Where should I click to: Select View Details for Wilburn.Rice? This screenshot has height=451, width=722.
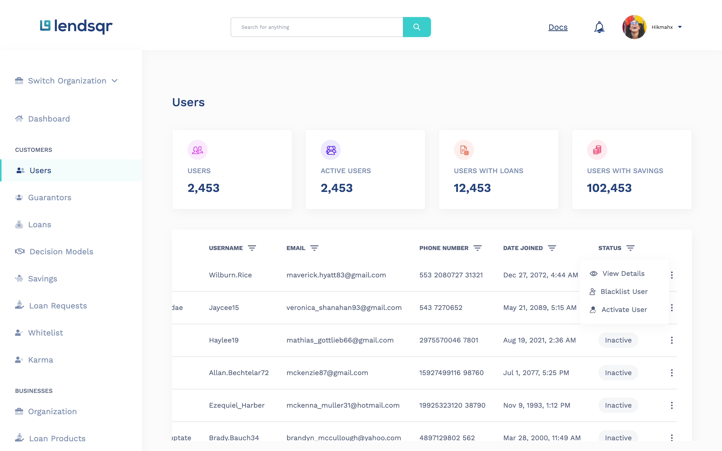click(x=623, y=273)
